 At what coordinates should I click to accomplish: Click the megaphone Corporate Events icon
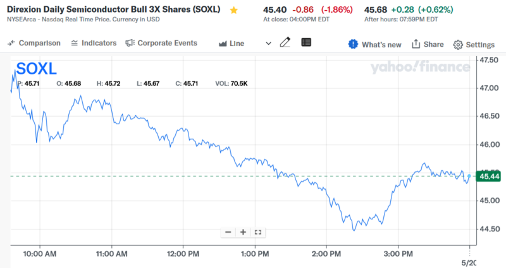click(x=130, y=44)
